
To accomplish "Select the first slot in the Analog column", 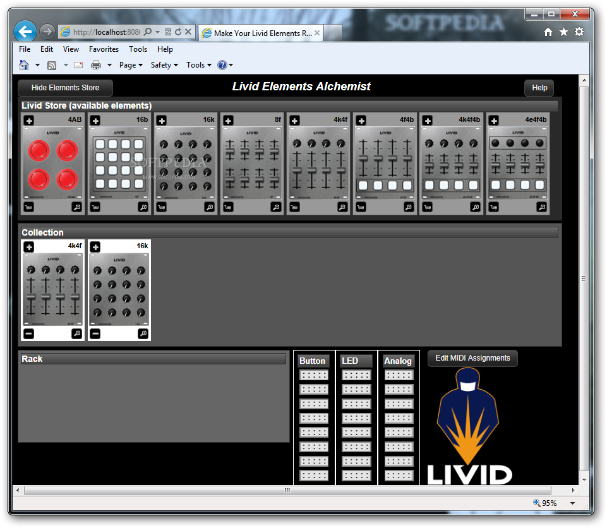I will (x=399, y=375).
